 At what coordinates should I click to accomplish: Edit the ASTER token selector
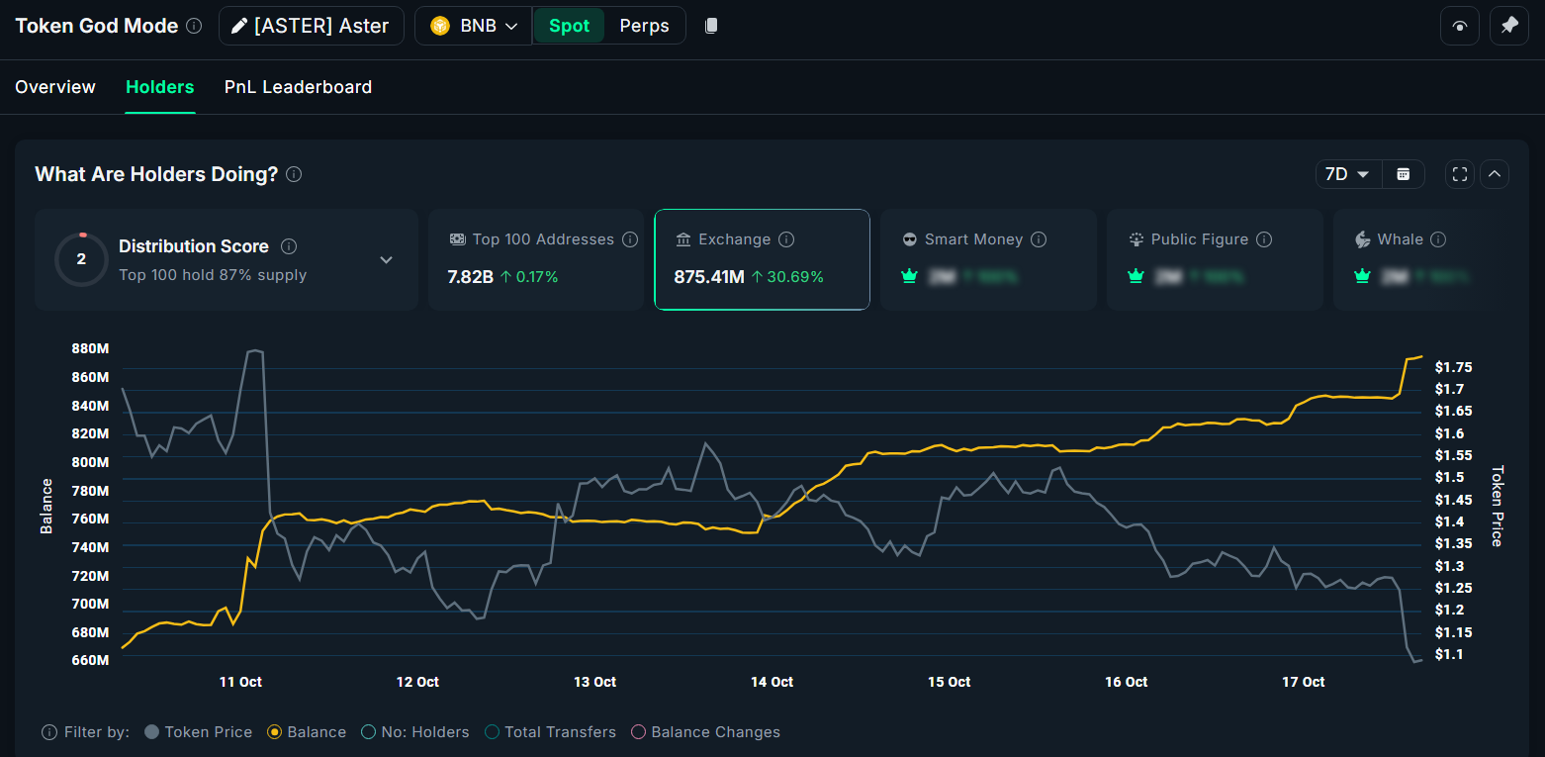(x=311, y=26)
